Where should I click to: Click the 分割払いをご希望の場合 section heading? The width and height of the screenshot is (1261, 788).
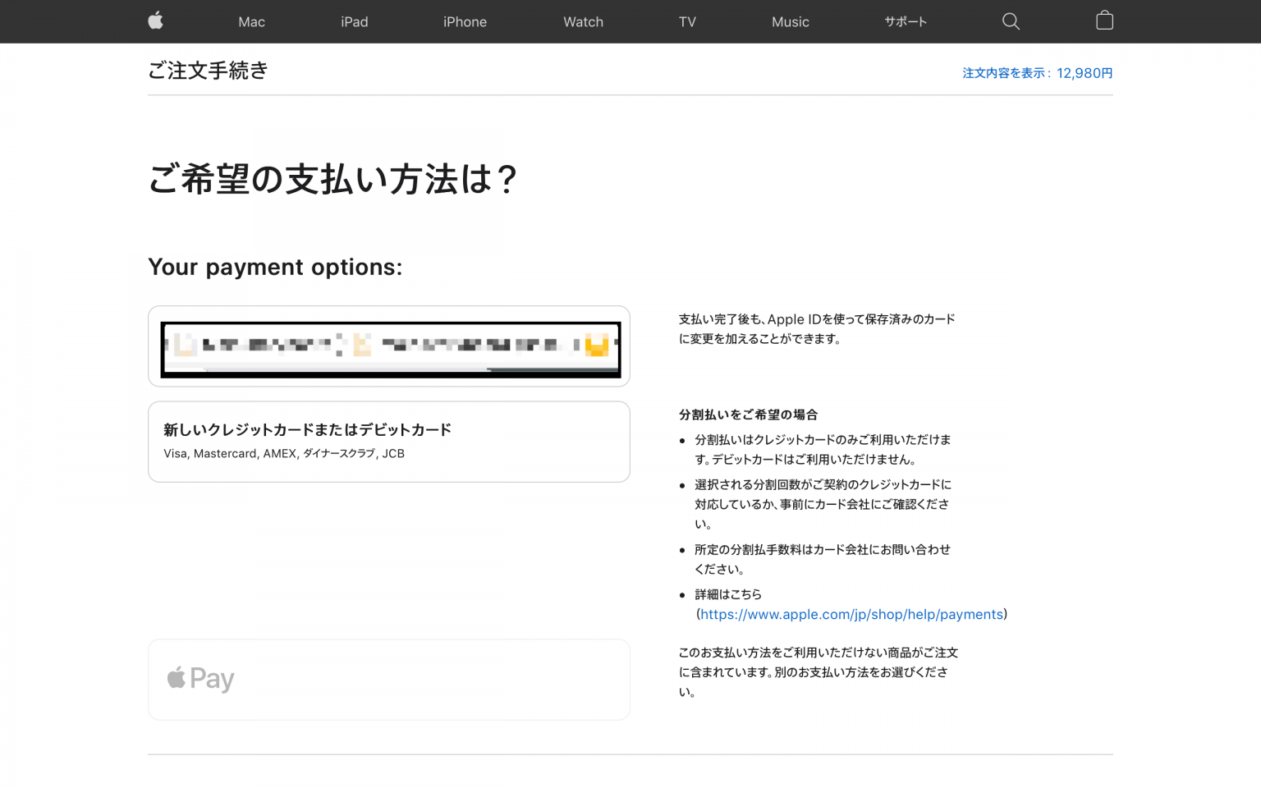pyautogui.click(x=746, y=415)
